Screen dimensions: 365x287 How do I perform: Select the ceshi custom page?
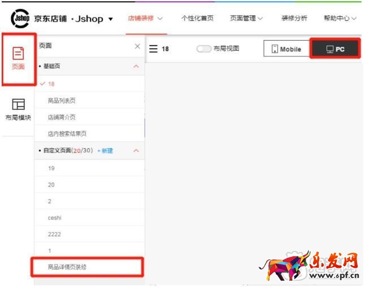55,218
